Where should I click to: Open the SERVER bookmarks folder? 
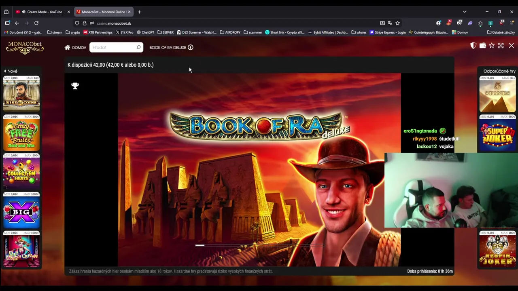pyautogui.click(x=166, y=32)
